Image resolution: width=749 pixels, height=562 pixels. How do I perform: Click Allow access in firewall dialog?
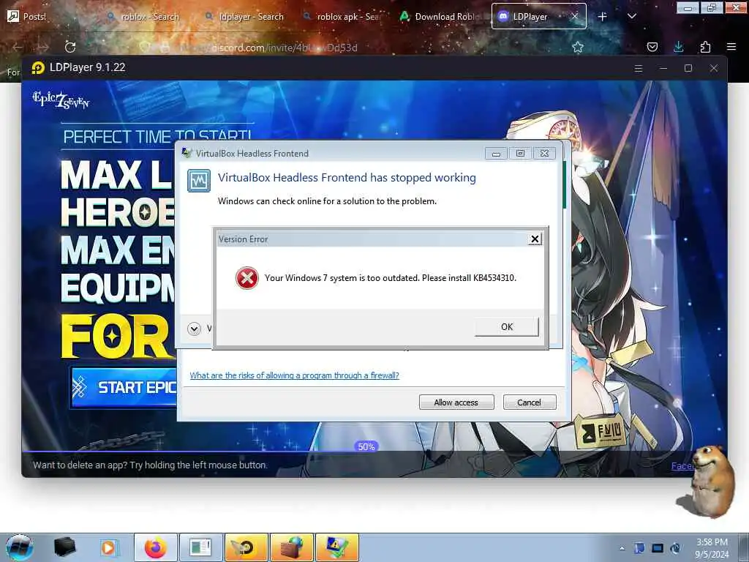tap(456, 402)
